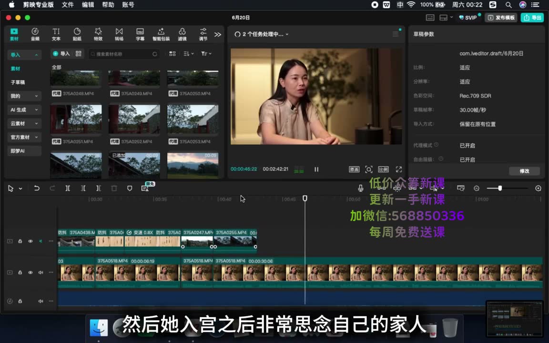Open the 文本 text tab
This screenshot has height=343, width=549.
pos(56,34)
